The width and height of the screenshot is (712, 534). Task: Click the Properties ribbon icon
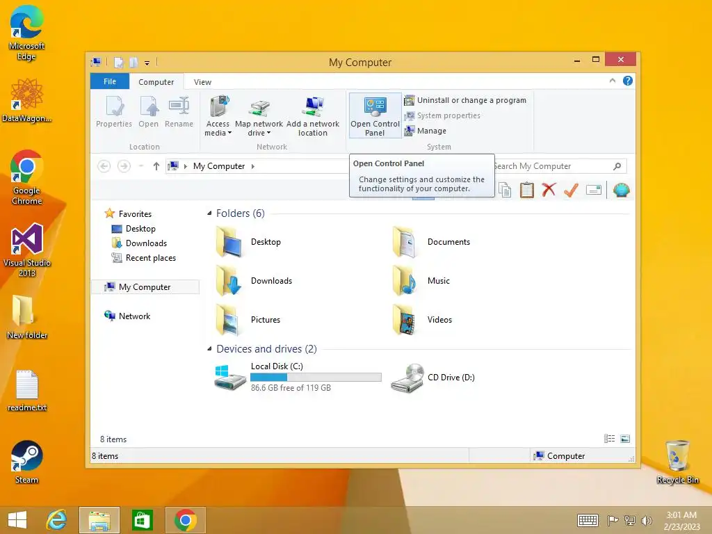coord(114,106)
